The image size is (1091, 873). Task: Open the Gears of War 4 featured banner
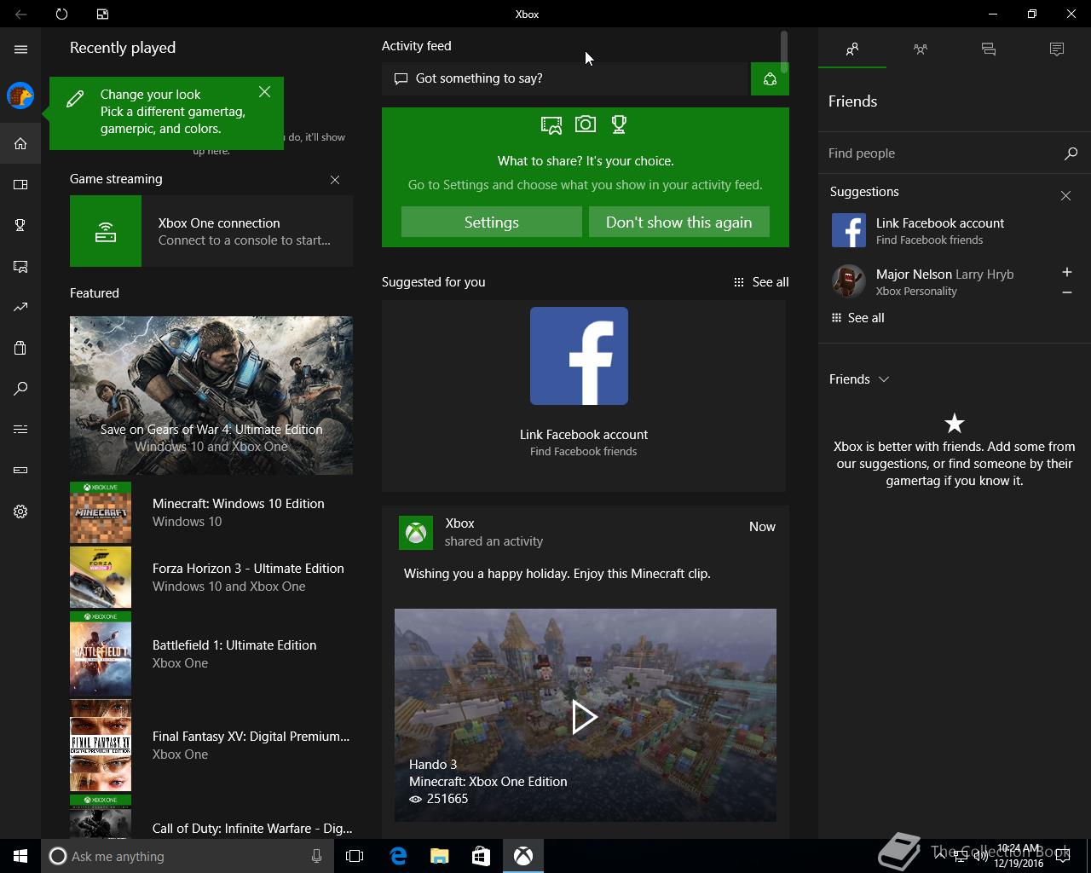[x=211, y=396]
